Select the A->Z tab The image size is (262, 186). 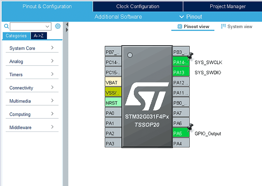pos(39,36)
